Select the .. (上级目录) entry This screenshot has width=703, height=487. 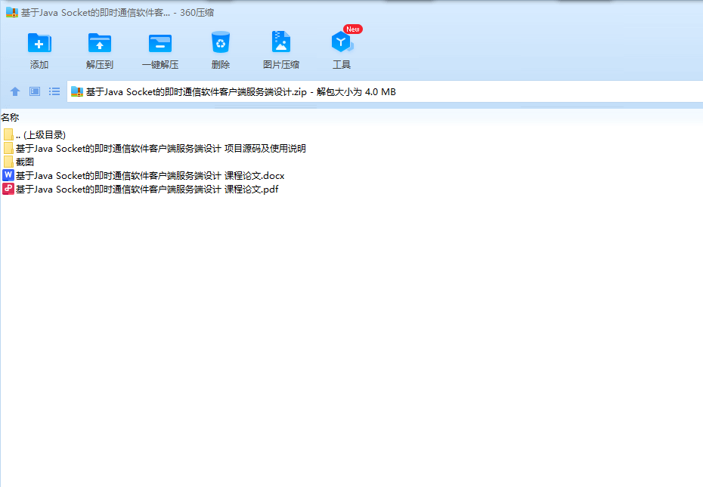click(x=41, y=135)
